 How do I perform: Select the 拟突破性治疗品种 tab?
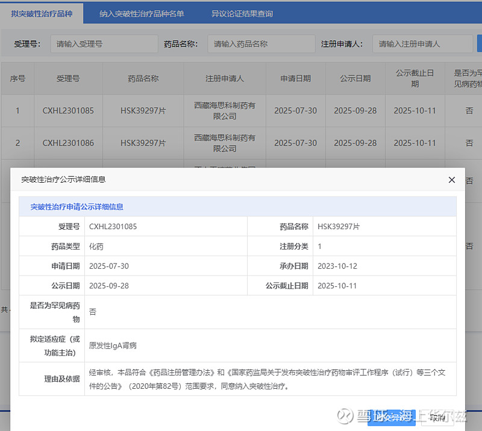[42, 13]
